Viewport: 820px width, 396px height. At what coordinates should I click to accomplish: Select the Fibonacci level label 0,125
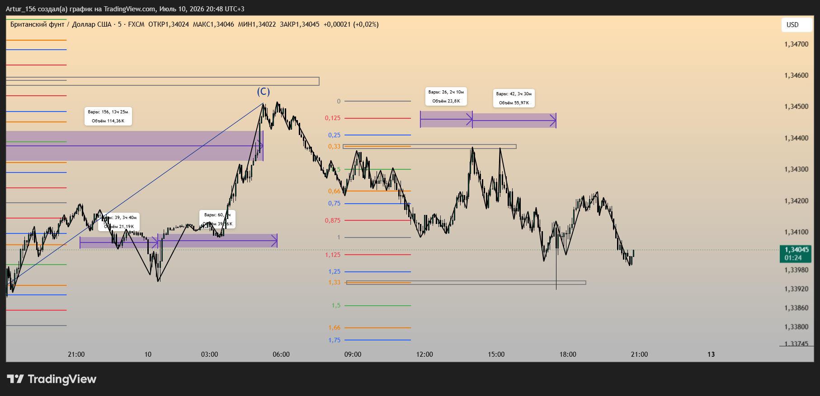coord(333,118)
